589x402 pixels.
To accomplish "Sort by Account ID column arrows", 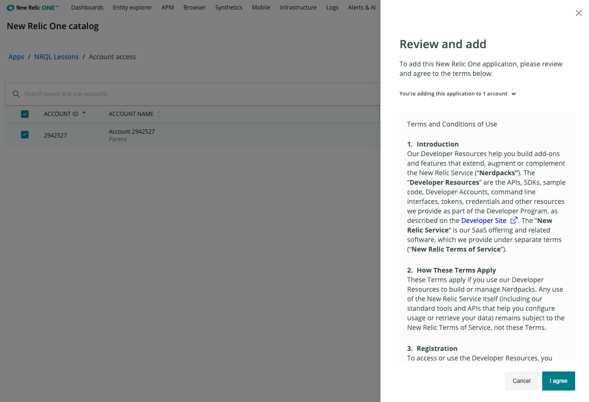I will pyautogui.click(x=84, y=114).
